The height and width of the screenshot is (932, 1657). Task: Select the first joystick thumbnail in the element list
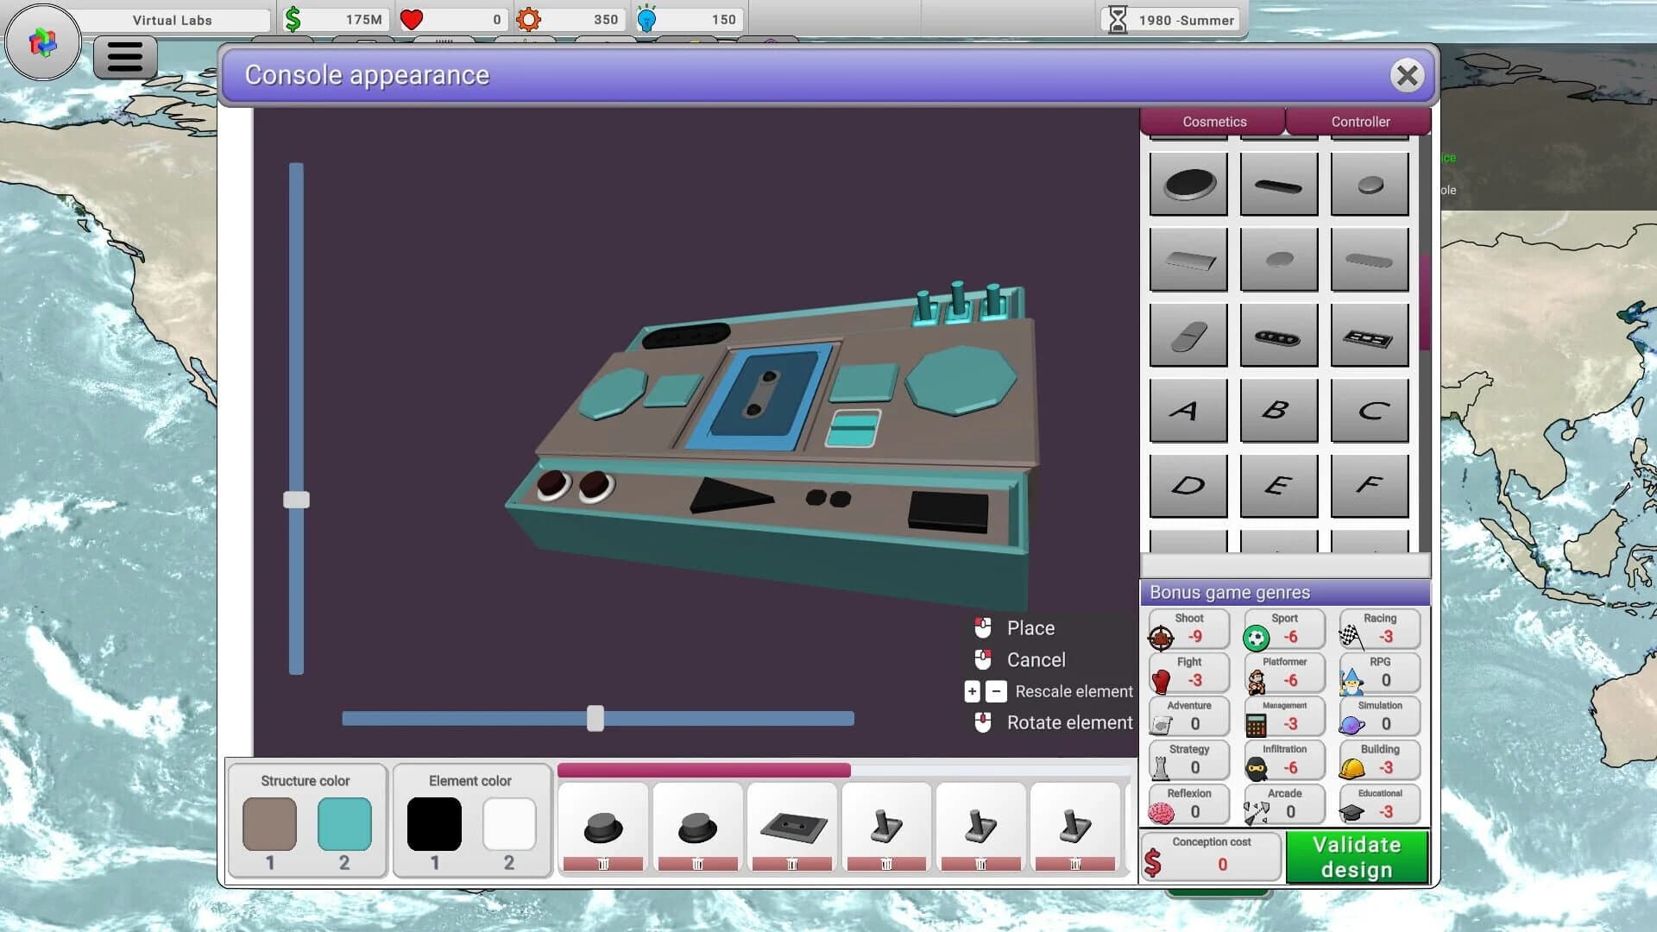886,826
